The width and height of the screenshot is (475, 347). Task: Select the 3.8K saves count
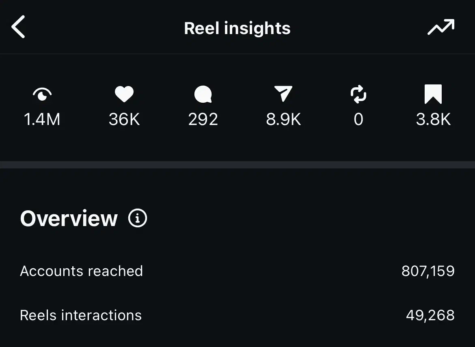point(433,120)
